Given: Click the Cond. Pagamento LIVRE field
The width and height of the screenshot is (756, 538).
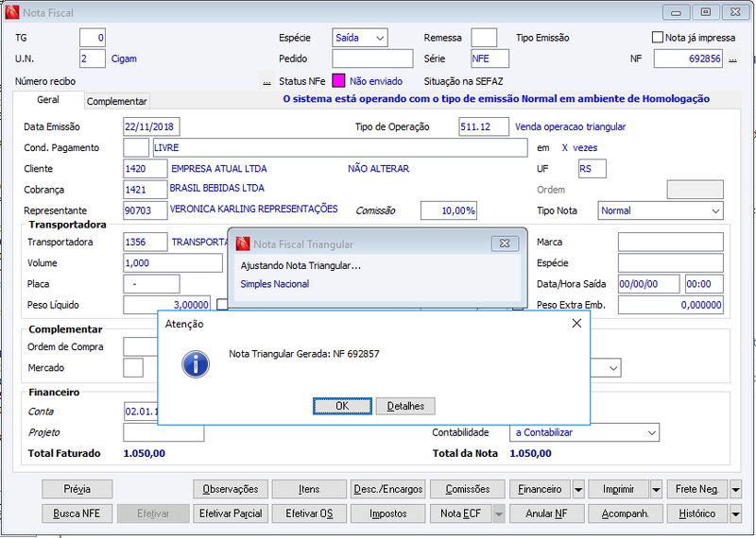Looking at the screenshot, I should click(x=340, y=147).
